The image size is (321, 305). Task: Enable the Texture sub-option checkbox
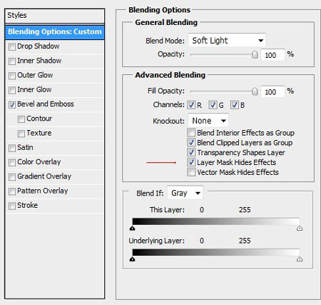coord(21,134)
